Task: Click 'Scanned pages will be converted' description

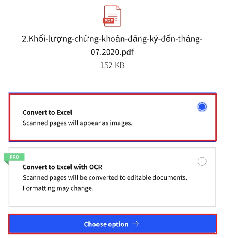Action: click(x=105, y=177)
